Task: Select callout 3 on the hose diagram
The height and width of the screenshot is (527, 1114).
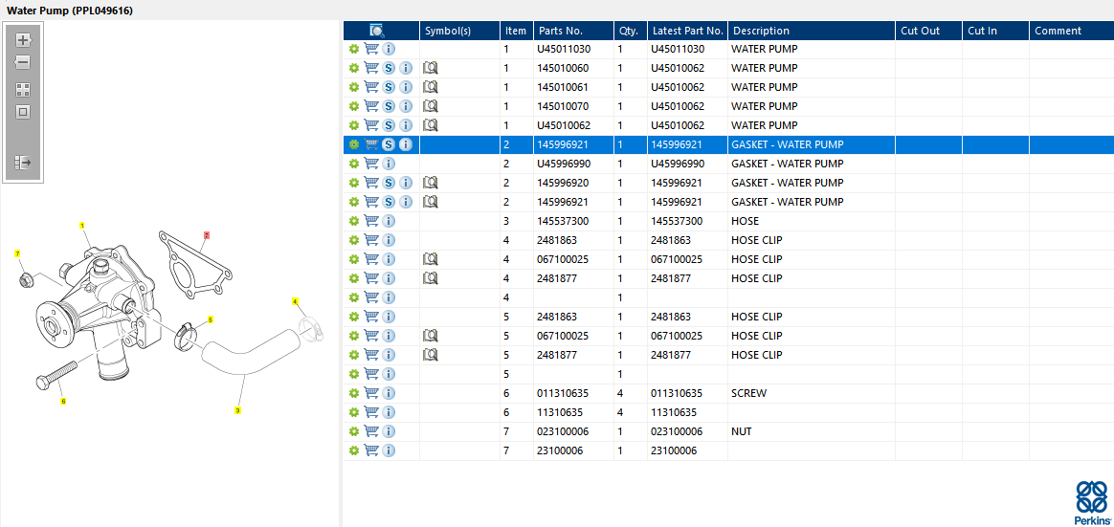Action: tap(237, 409)
